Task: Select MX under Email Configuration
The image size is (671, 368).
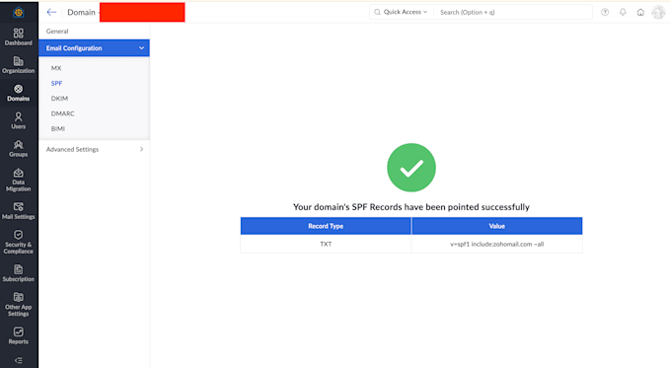Action: pos(56,68)
